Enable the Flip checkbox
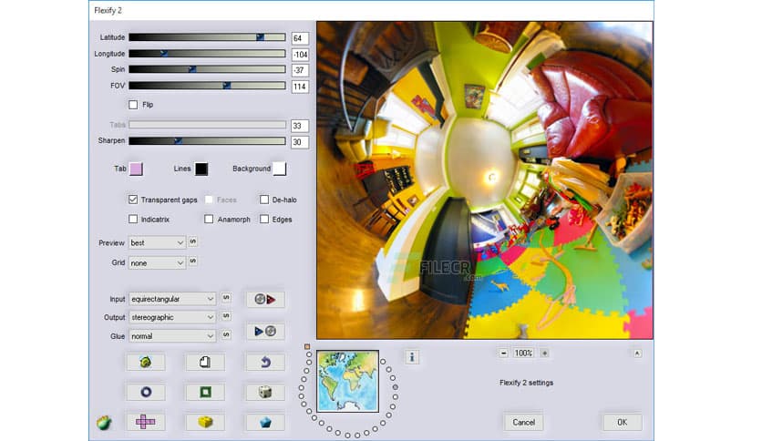Screen dimensions: 762x441 (x=133, y=105)
